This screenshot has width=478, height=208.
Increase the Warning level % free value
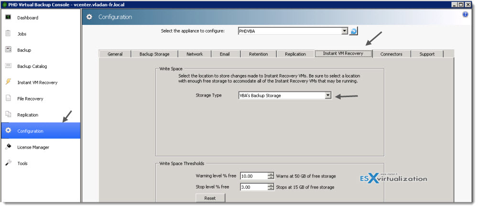271,174
